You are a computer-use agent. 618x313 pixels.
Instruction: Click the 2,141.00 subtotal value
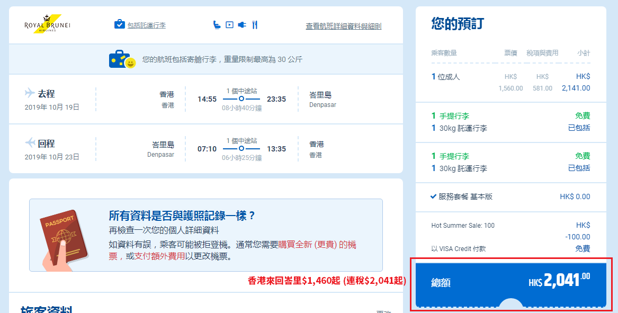tap(576, 88)
